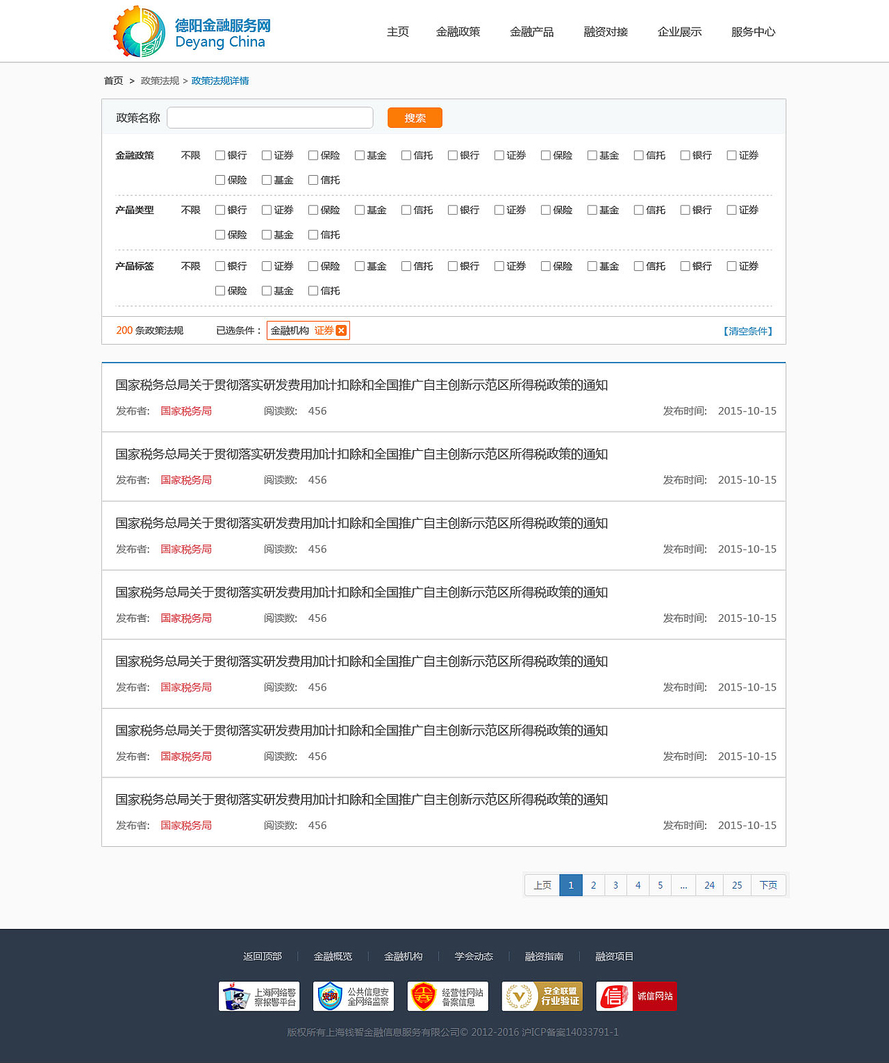Click 首页 in the breadcrumb
This screenshot has width=889, height=1063.
pyautogui.click(x=113, y=81)
